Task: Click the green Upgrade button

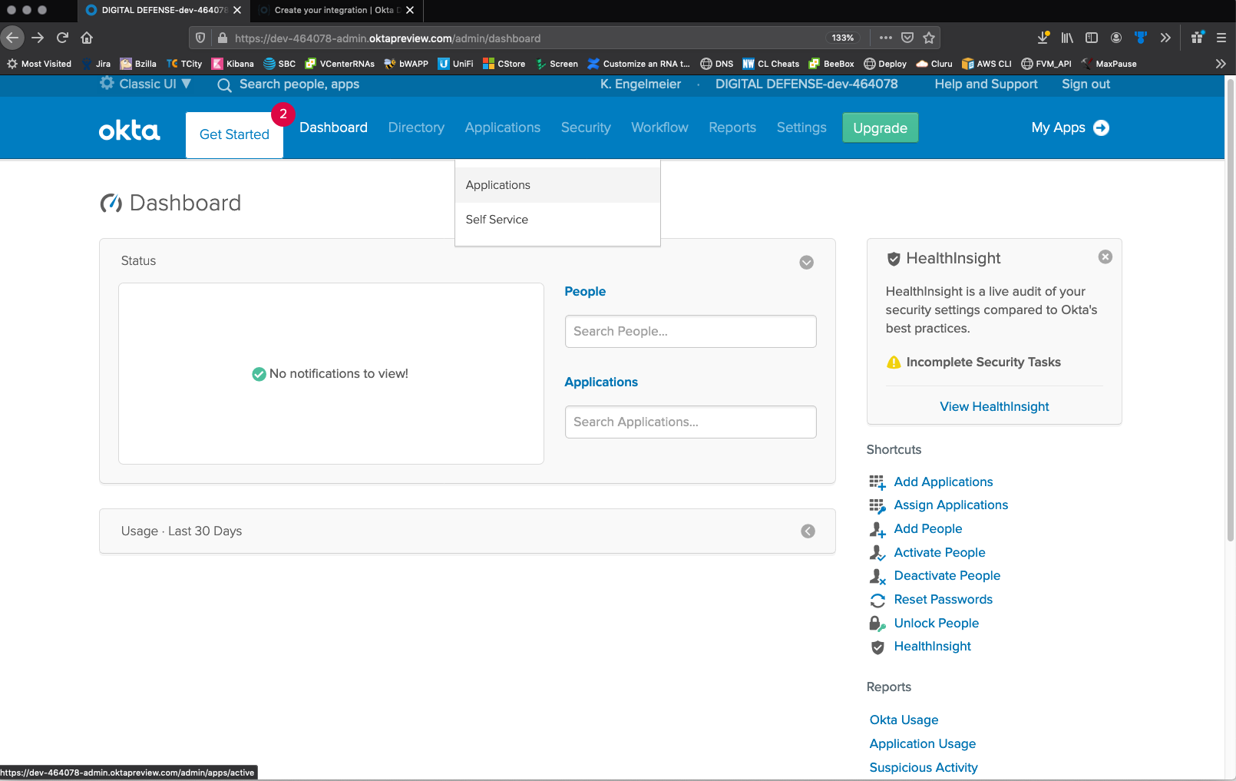Action: click(880, 128)
